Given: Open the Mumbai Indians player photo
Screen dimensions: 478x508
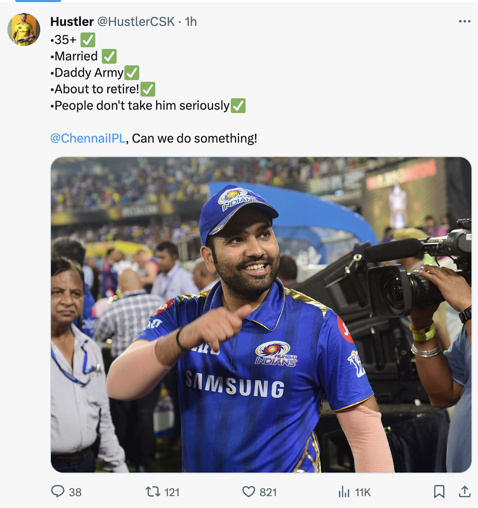Looking at the screenshot, I should click(x=261, y=314).
